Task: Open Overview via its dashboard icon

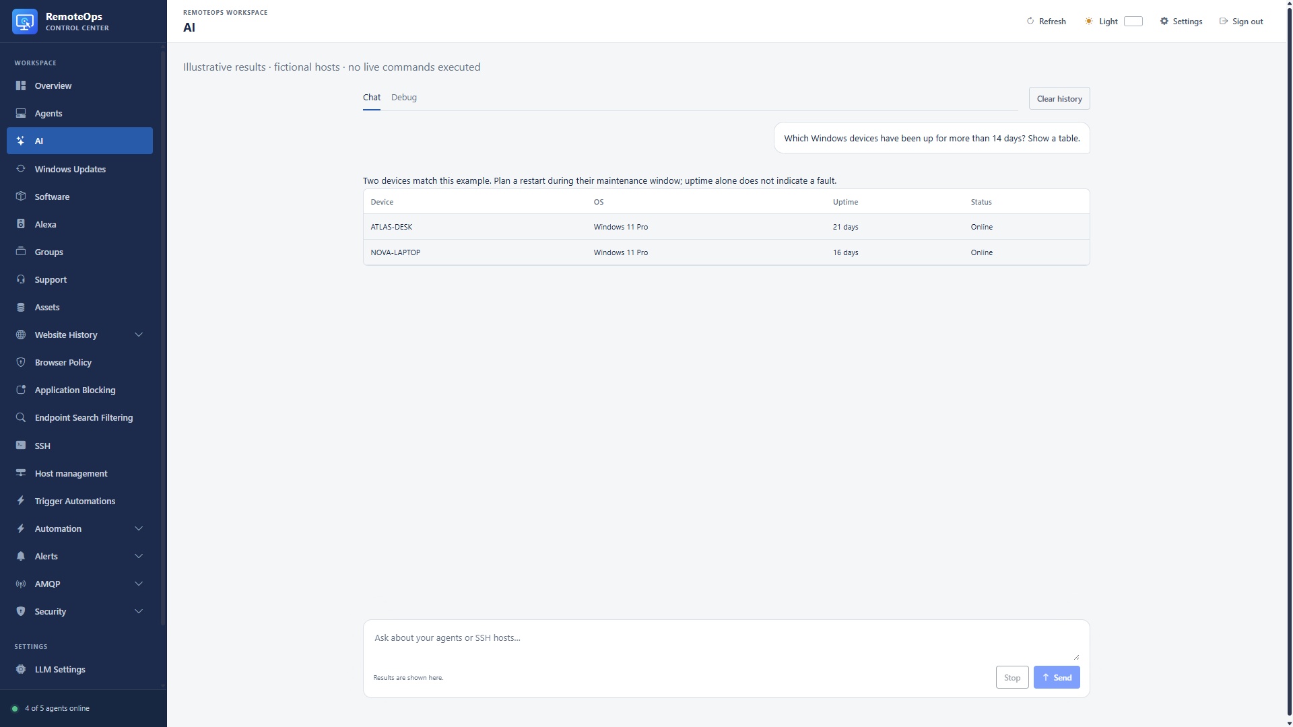Action: (21, 85)
